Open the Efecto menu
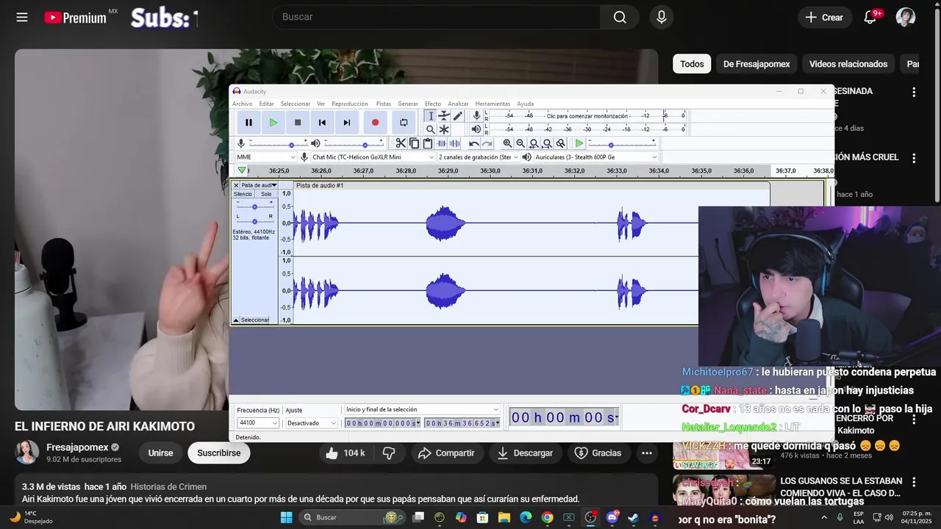 pyautogui.click(x=433, y=104)
